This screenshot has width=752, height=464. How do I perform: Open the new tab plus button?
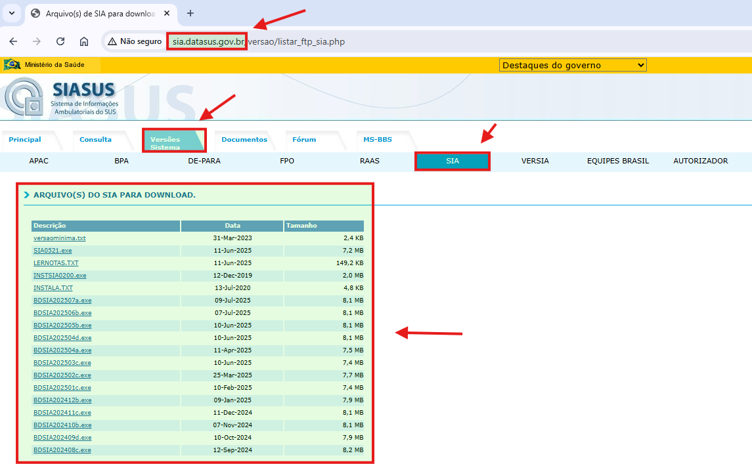190,13
